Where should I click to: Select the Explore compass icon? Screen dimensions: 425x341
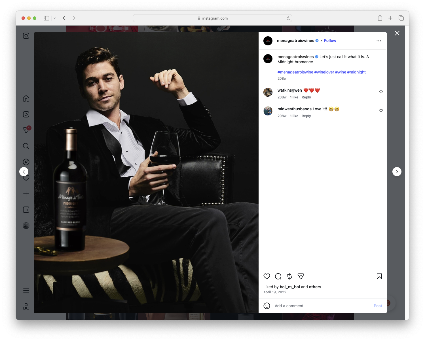click(x=26, y=162)
